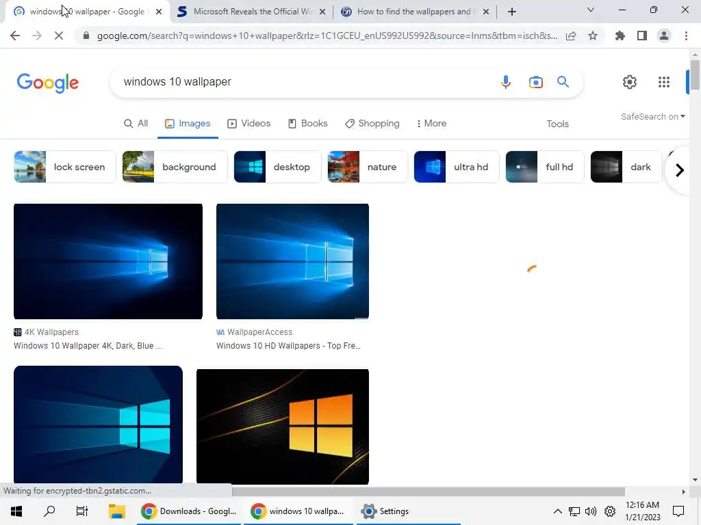
Task: Open Google Lens camera search
Action: tap(535, 82)
